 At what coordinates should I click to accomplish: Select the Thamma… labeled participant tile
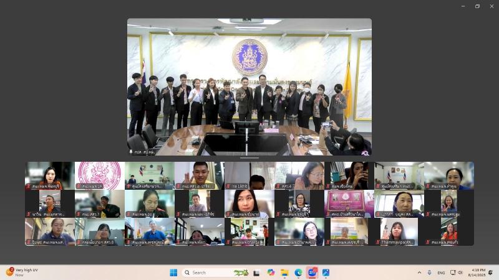(x=399, y=231)
